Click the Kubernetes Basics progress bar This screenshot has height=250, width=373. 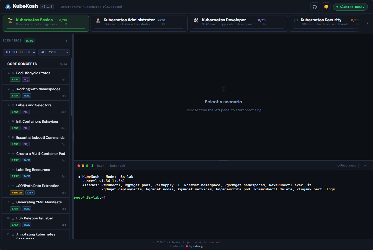46,28
